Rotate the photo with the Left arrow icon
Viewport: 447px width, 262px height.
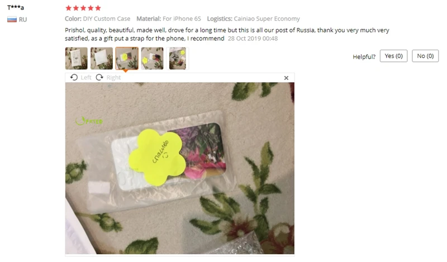click(x=74, y=77)
